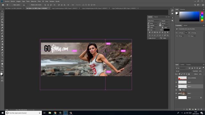The width and height of the screenshot is (205, 115).
Task: Switch to the Ajustes tab
Action: [x=185, y=26]
